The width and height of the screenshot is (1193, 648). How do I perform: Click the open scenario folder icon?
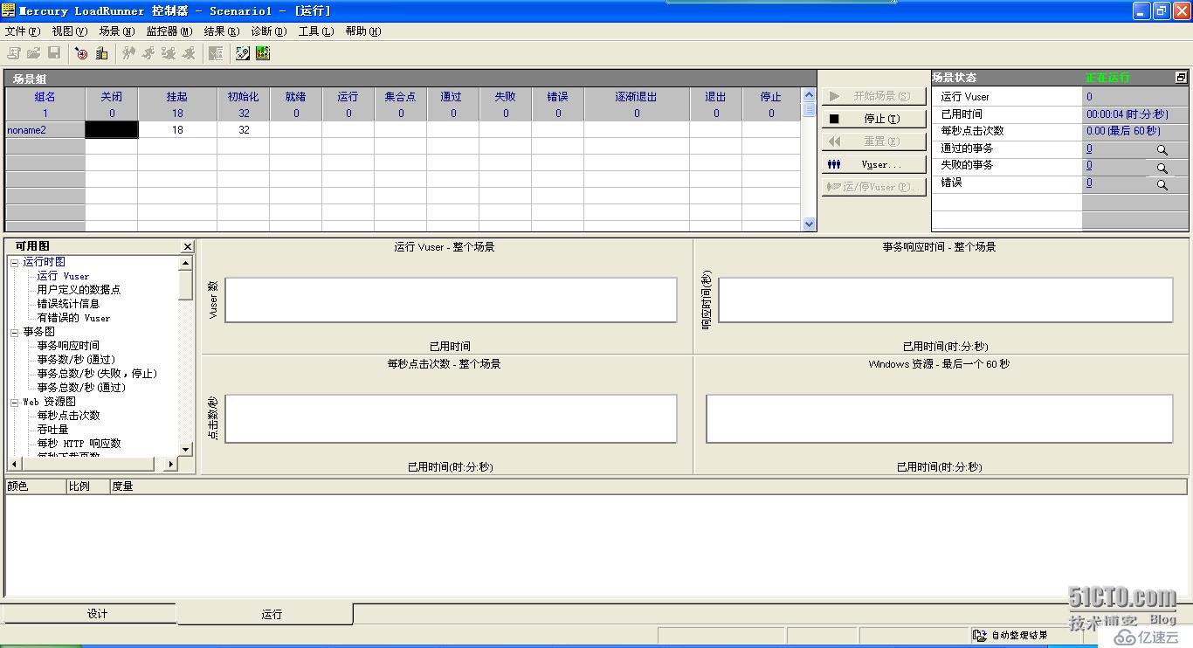(x=34, y=53)
